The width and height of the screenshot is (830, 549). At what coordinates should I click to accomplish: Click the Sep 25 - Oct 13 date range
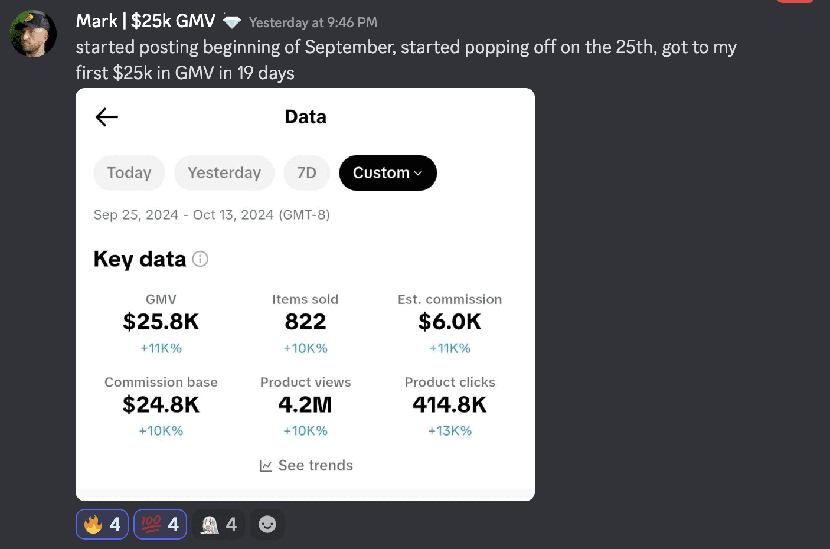(211, 215)
